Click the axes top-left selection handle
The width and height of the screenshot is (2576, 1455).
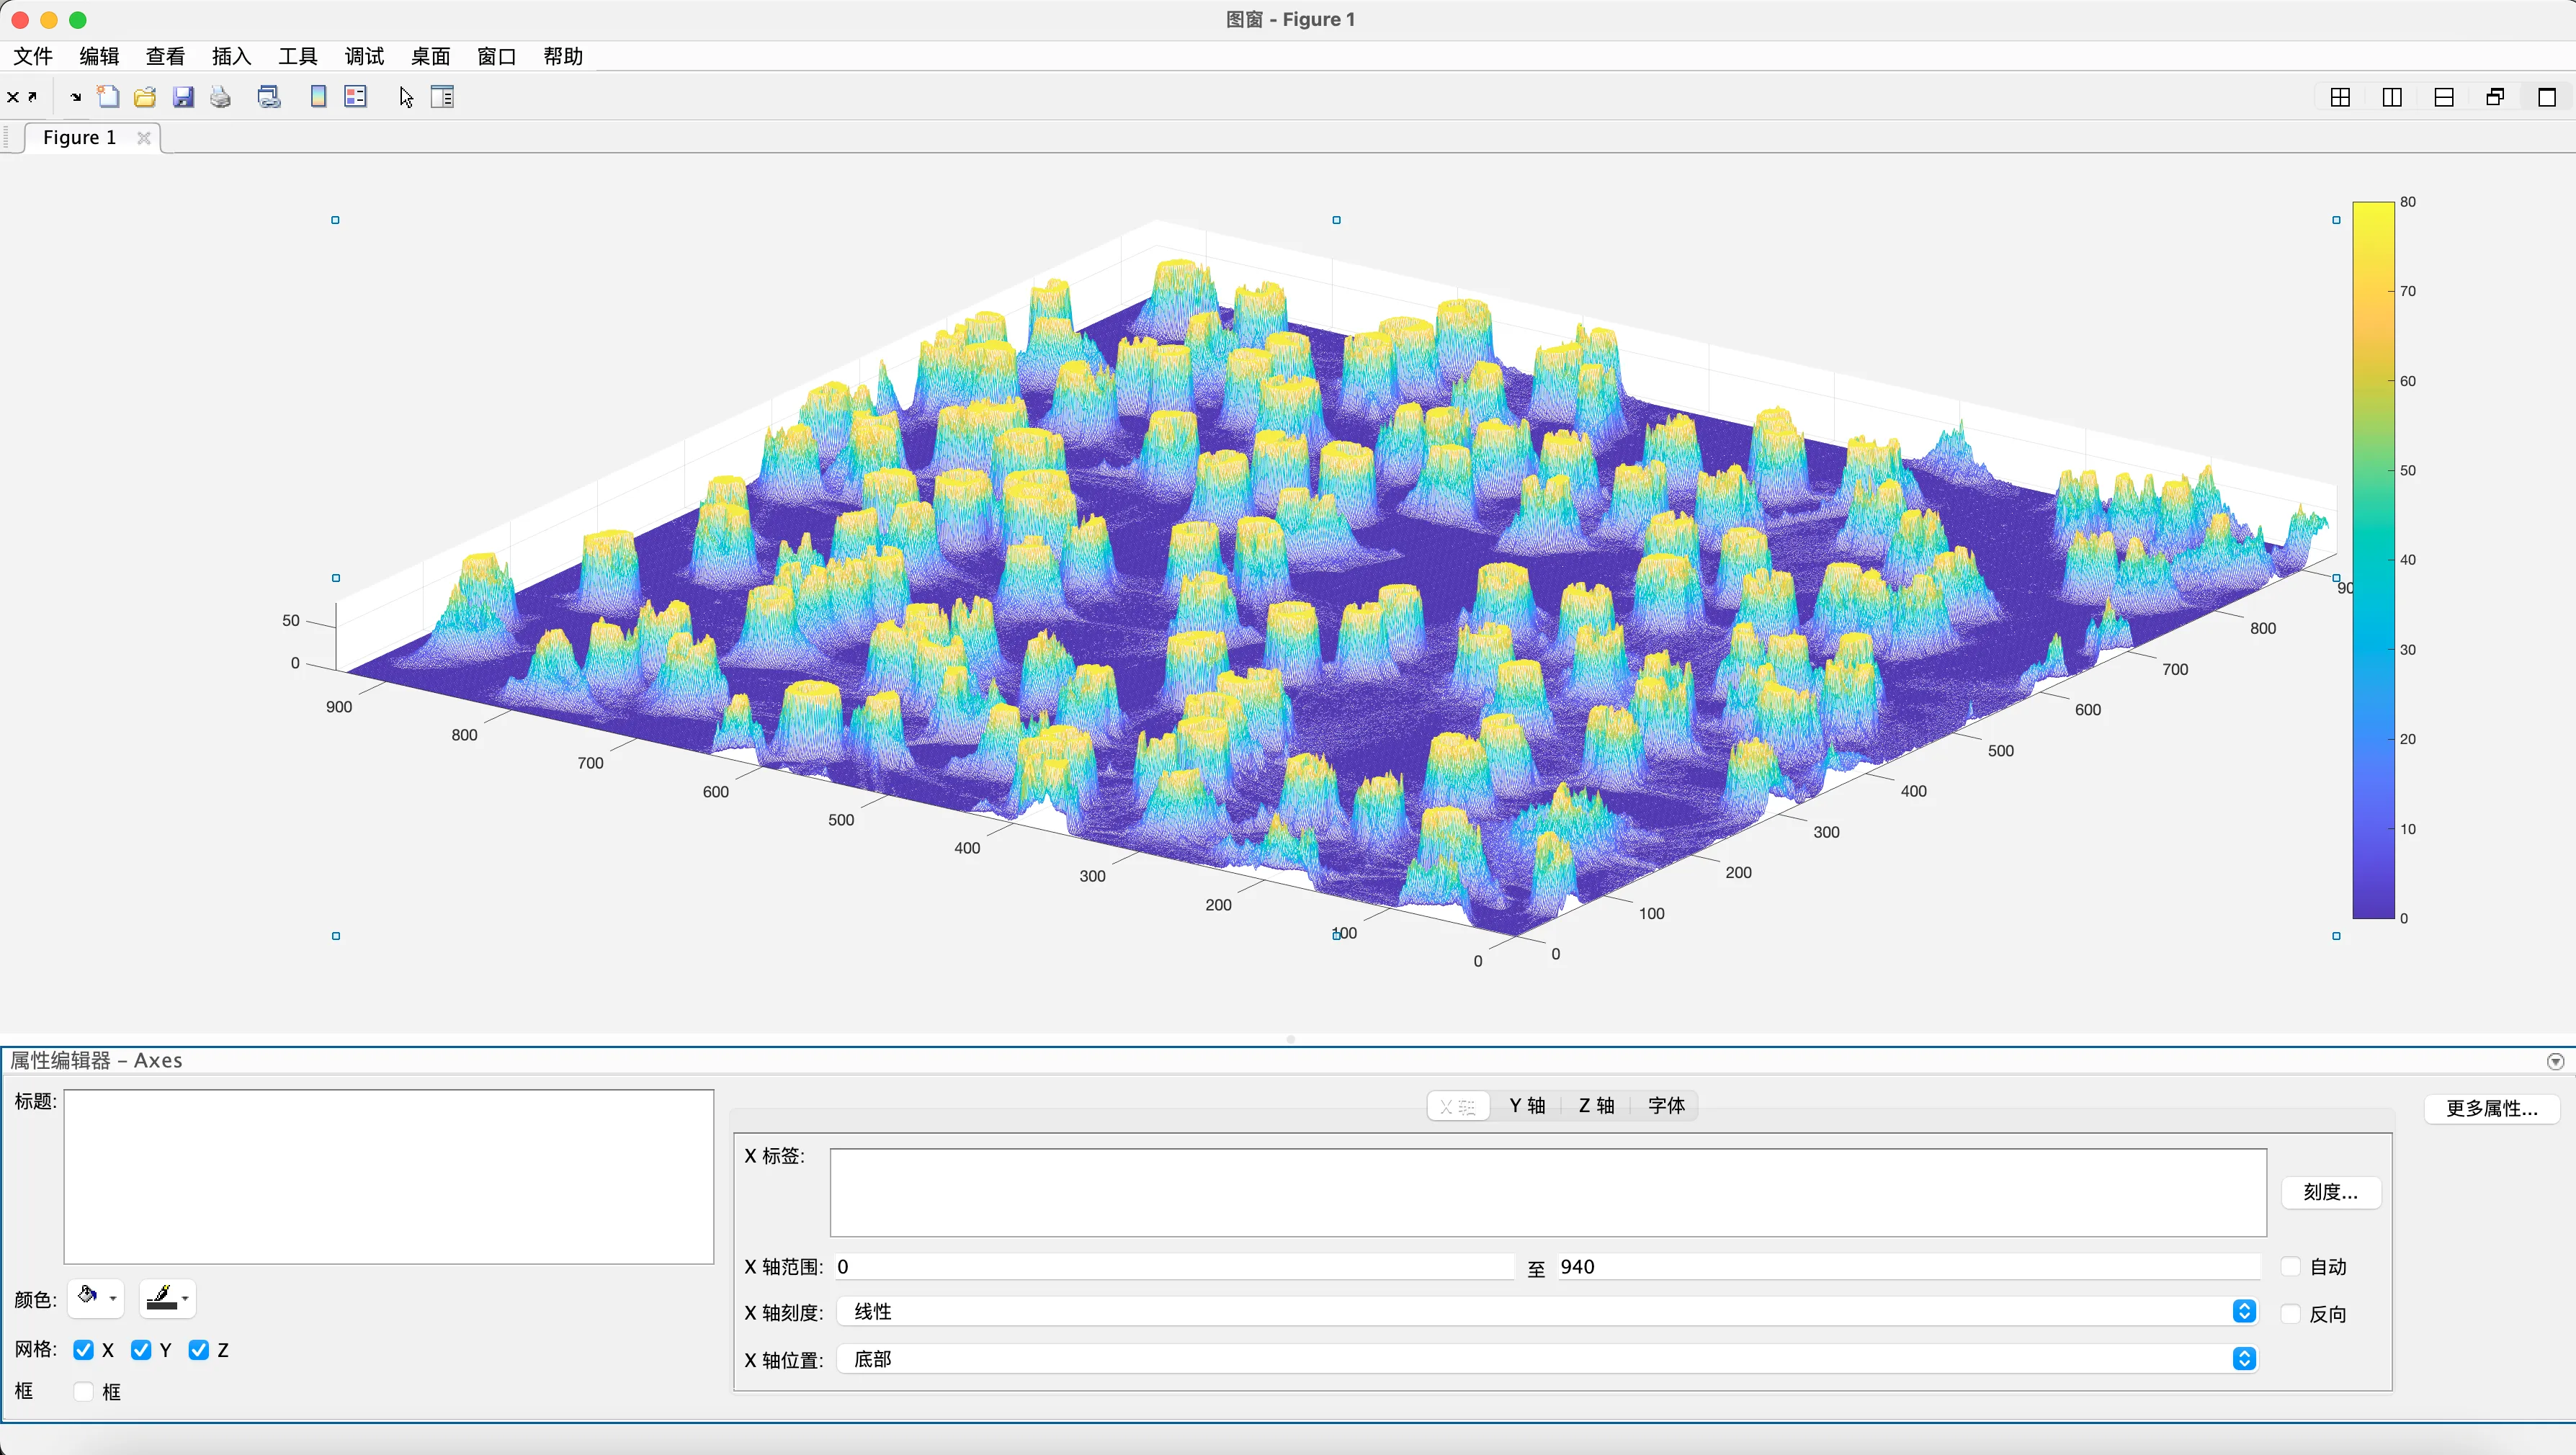click(x=336, y=220)
